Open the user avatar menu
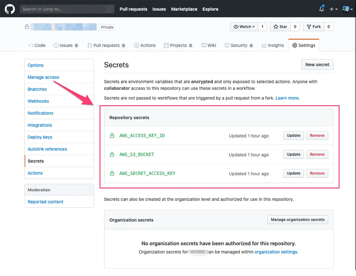 click(x=347, y=9)
